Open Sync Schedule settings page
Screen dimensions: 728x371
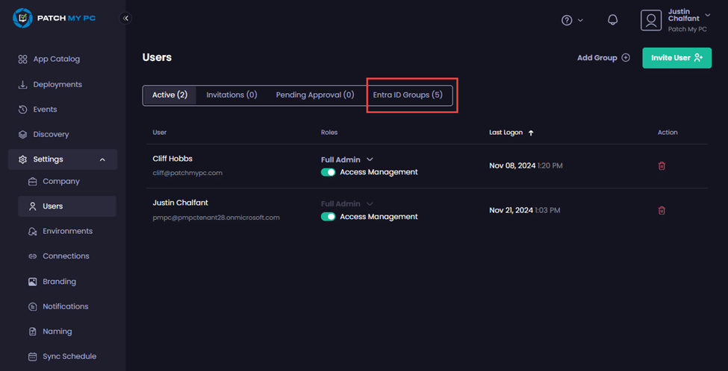69,356
